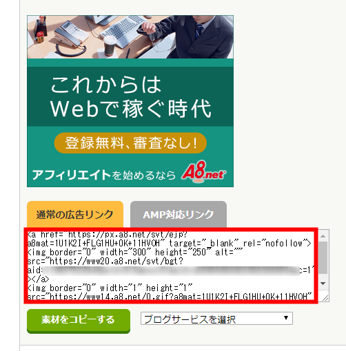The width and height of the screenshot is (346, 351).
Task: Click the businessman's tie in banner photo
Action: click(199, 31)
